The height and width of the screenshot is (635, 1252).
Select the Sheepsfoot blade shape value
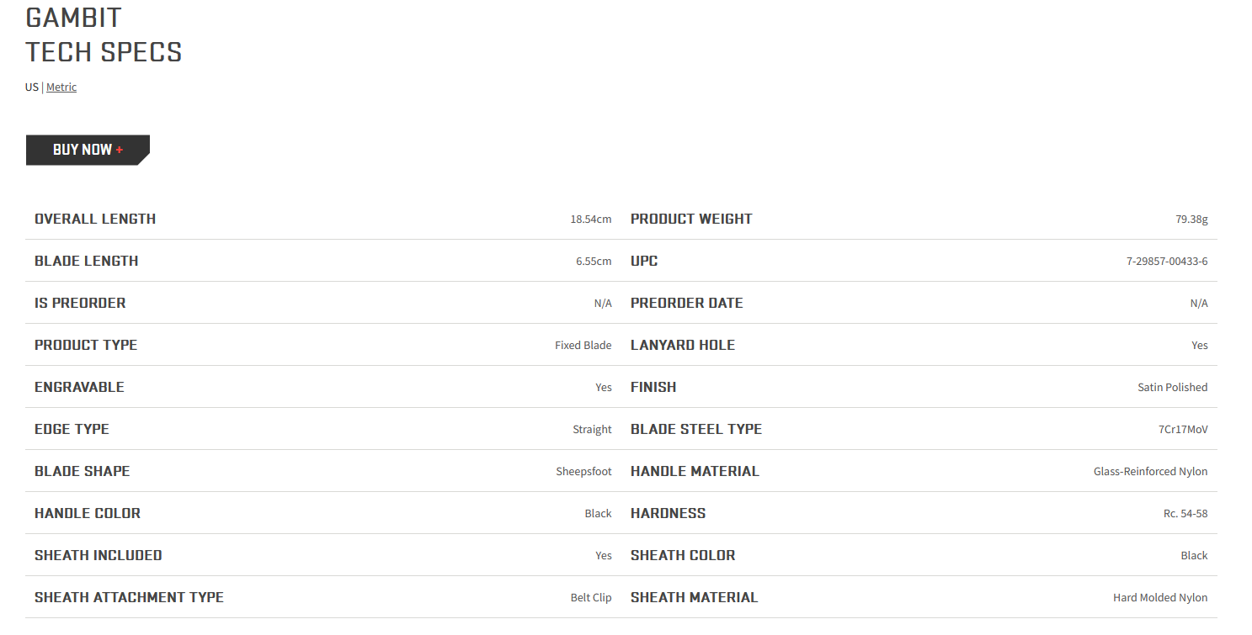tap(584, 471)
